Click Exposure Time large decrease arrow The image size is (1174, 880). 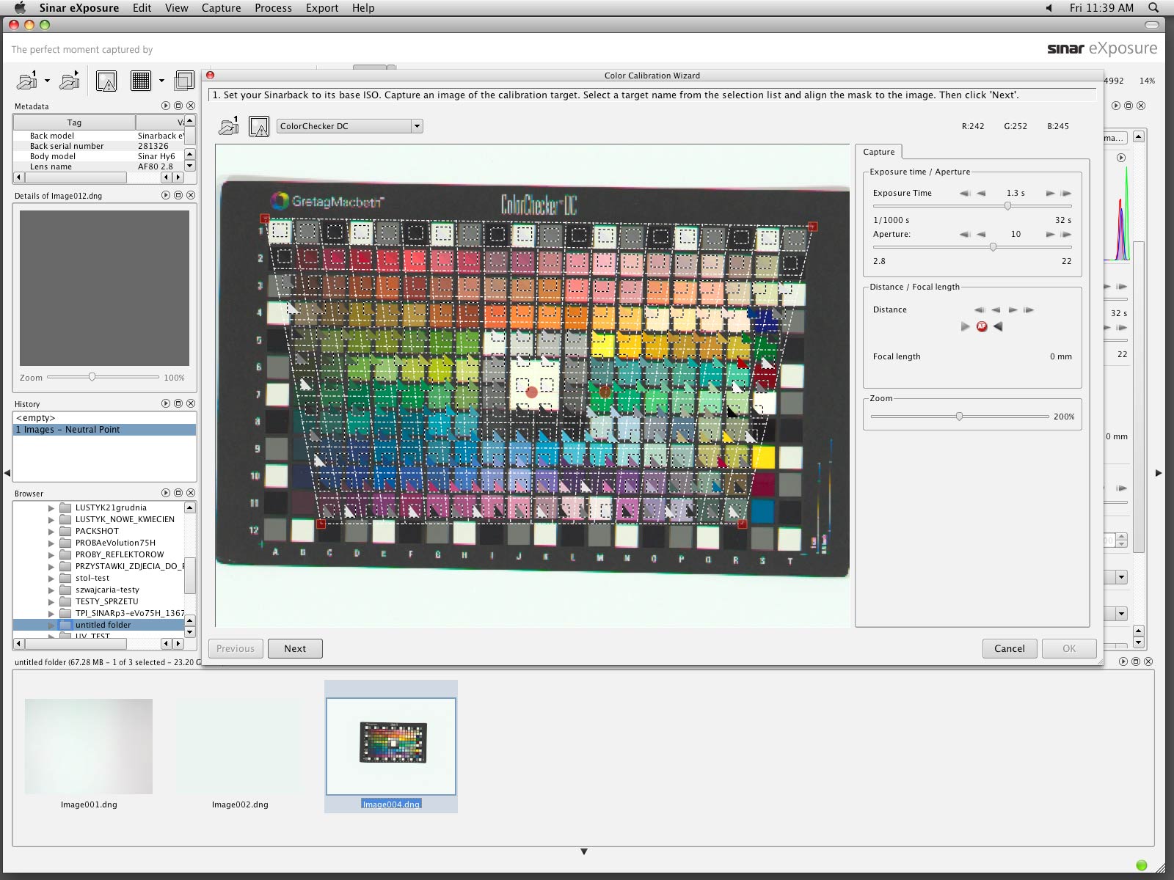click(964, 193)
